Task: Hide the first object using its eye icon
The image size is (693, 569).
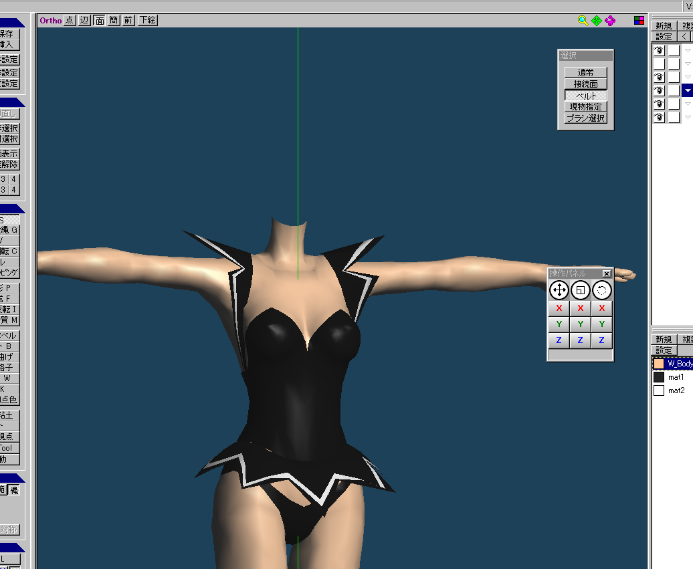Action: pos(659,50)
